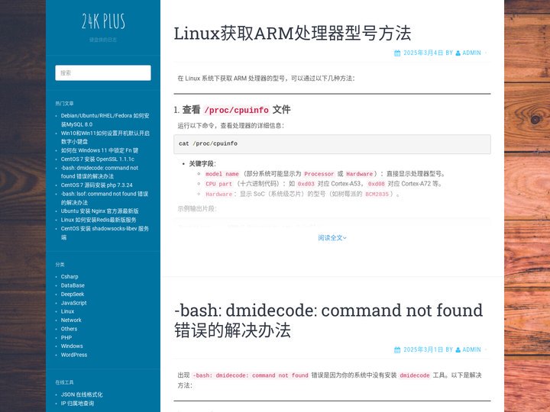This screenshot has height=412, width=550.
Task: Open the JSON 在线格式化 tool
Action: (x=82, y=394)
